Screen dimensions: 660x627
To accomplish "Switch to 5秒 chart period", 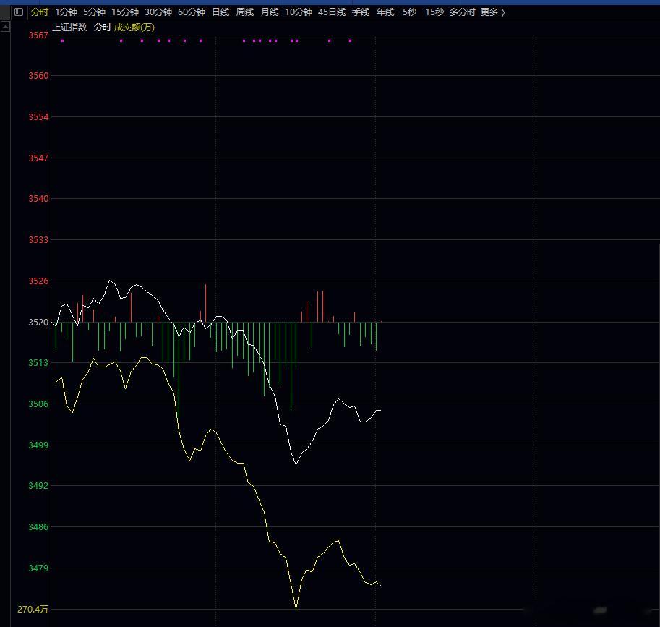I will [x=410, y=12].
